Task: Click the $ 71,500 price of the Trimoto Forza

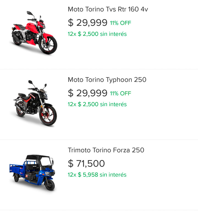Action: (86, 163)
